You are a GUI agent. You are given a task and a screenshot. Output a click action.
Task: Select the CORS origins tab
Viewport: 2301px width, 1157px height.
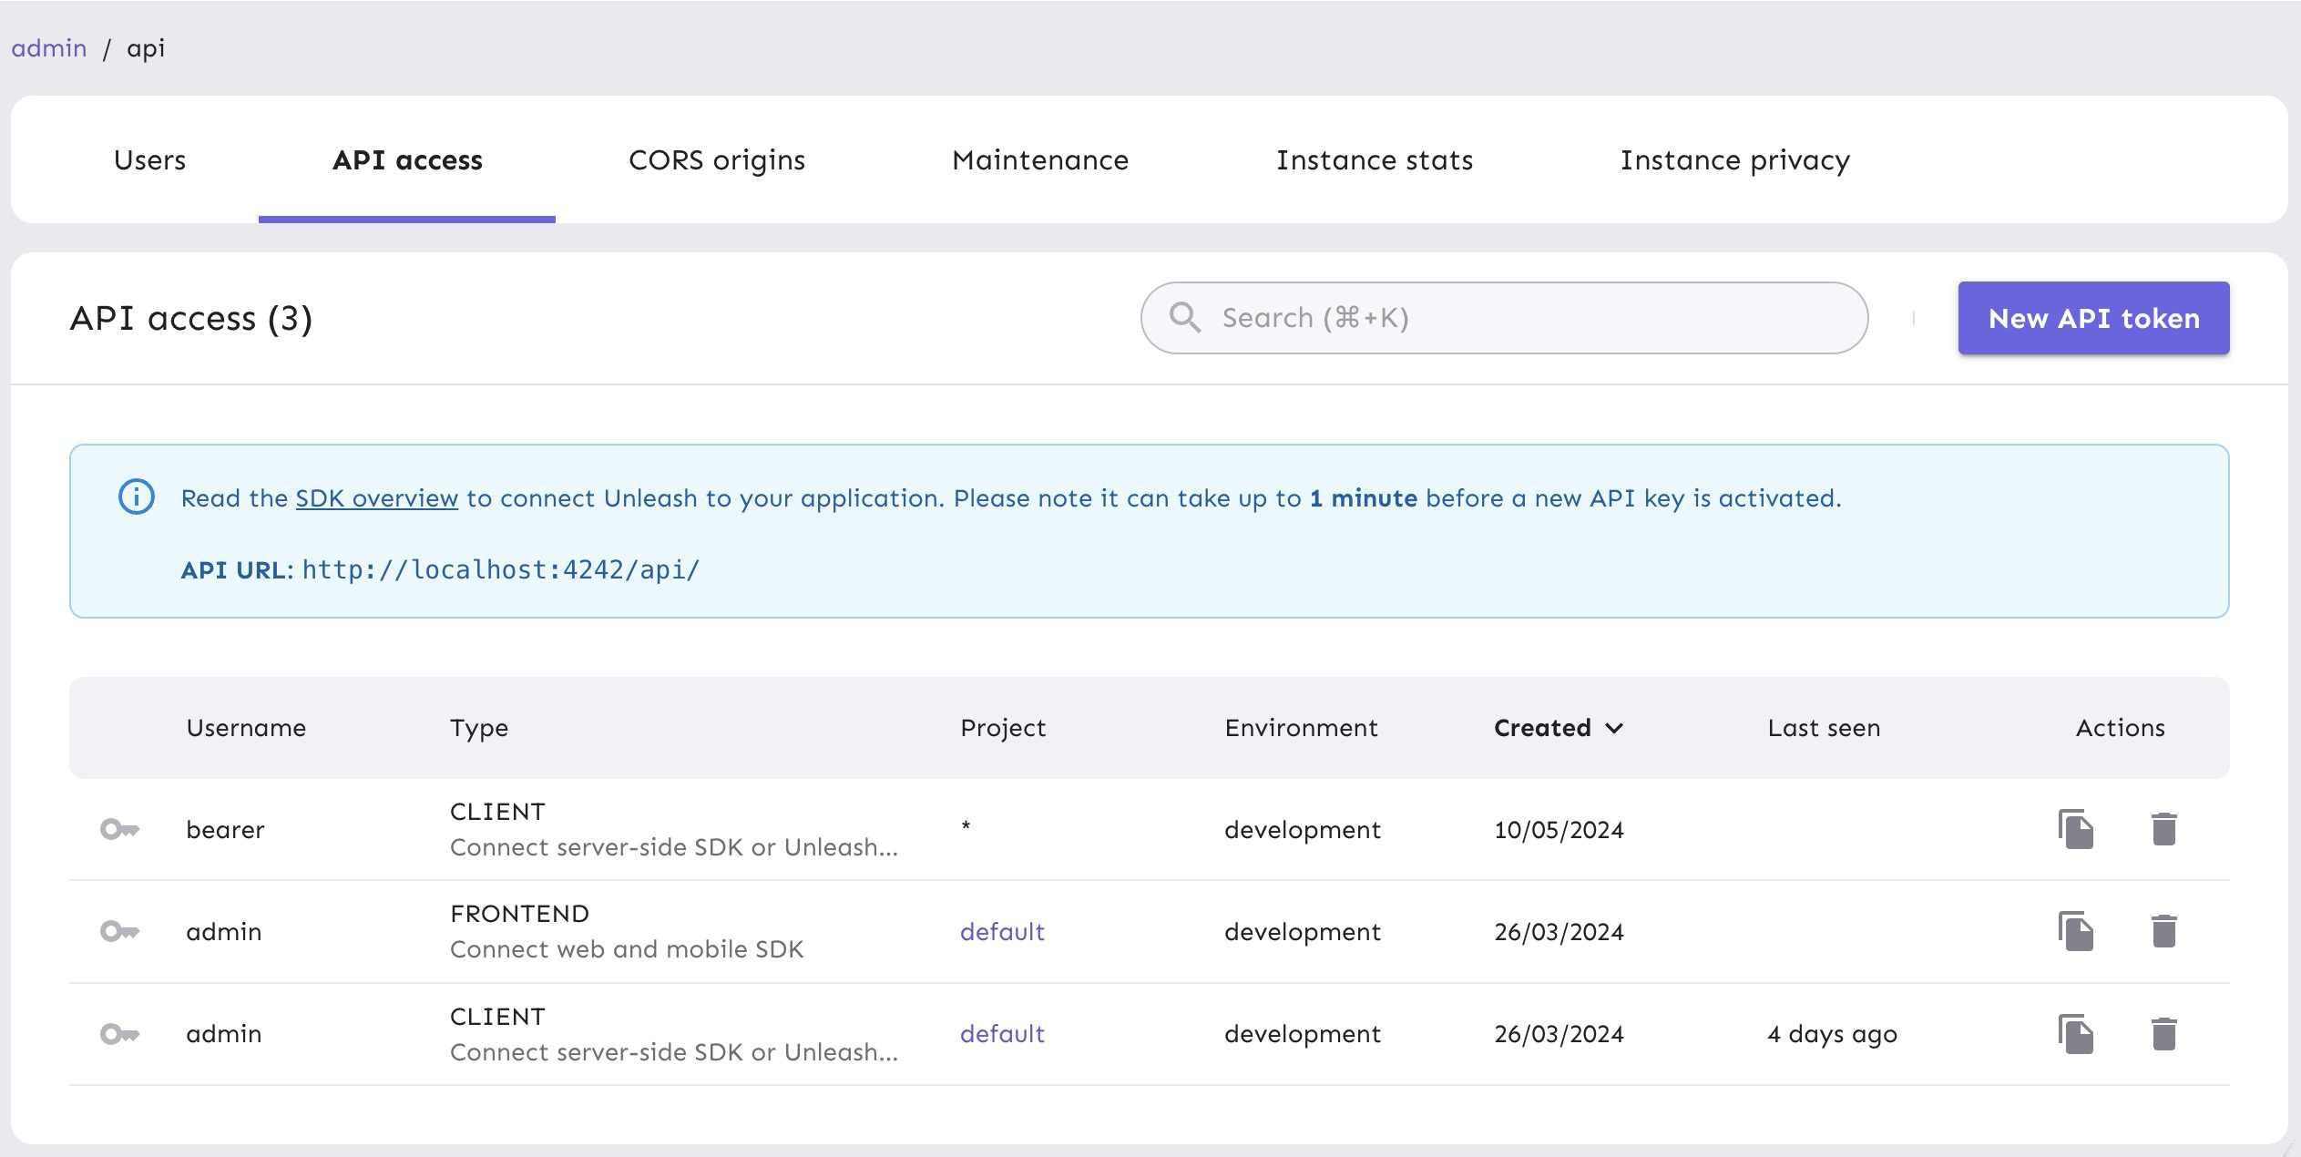click(714, 159)
